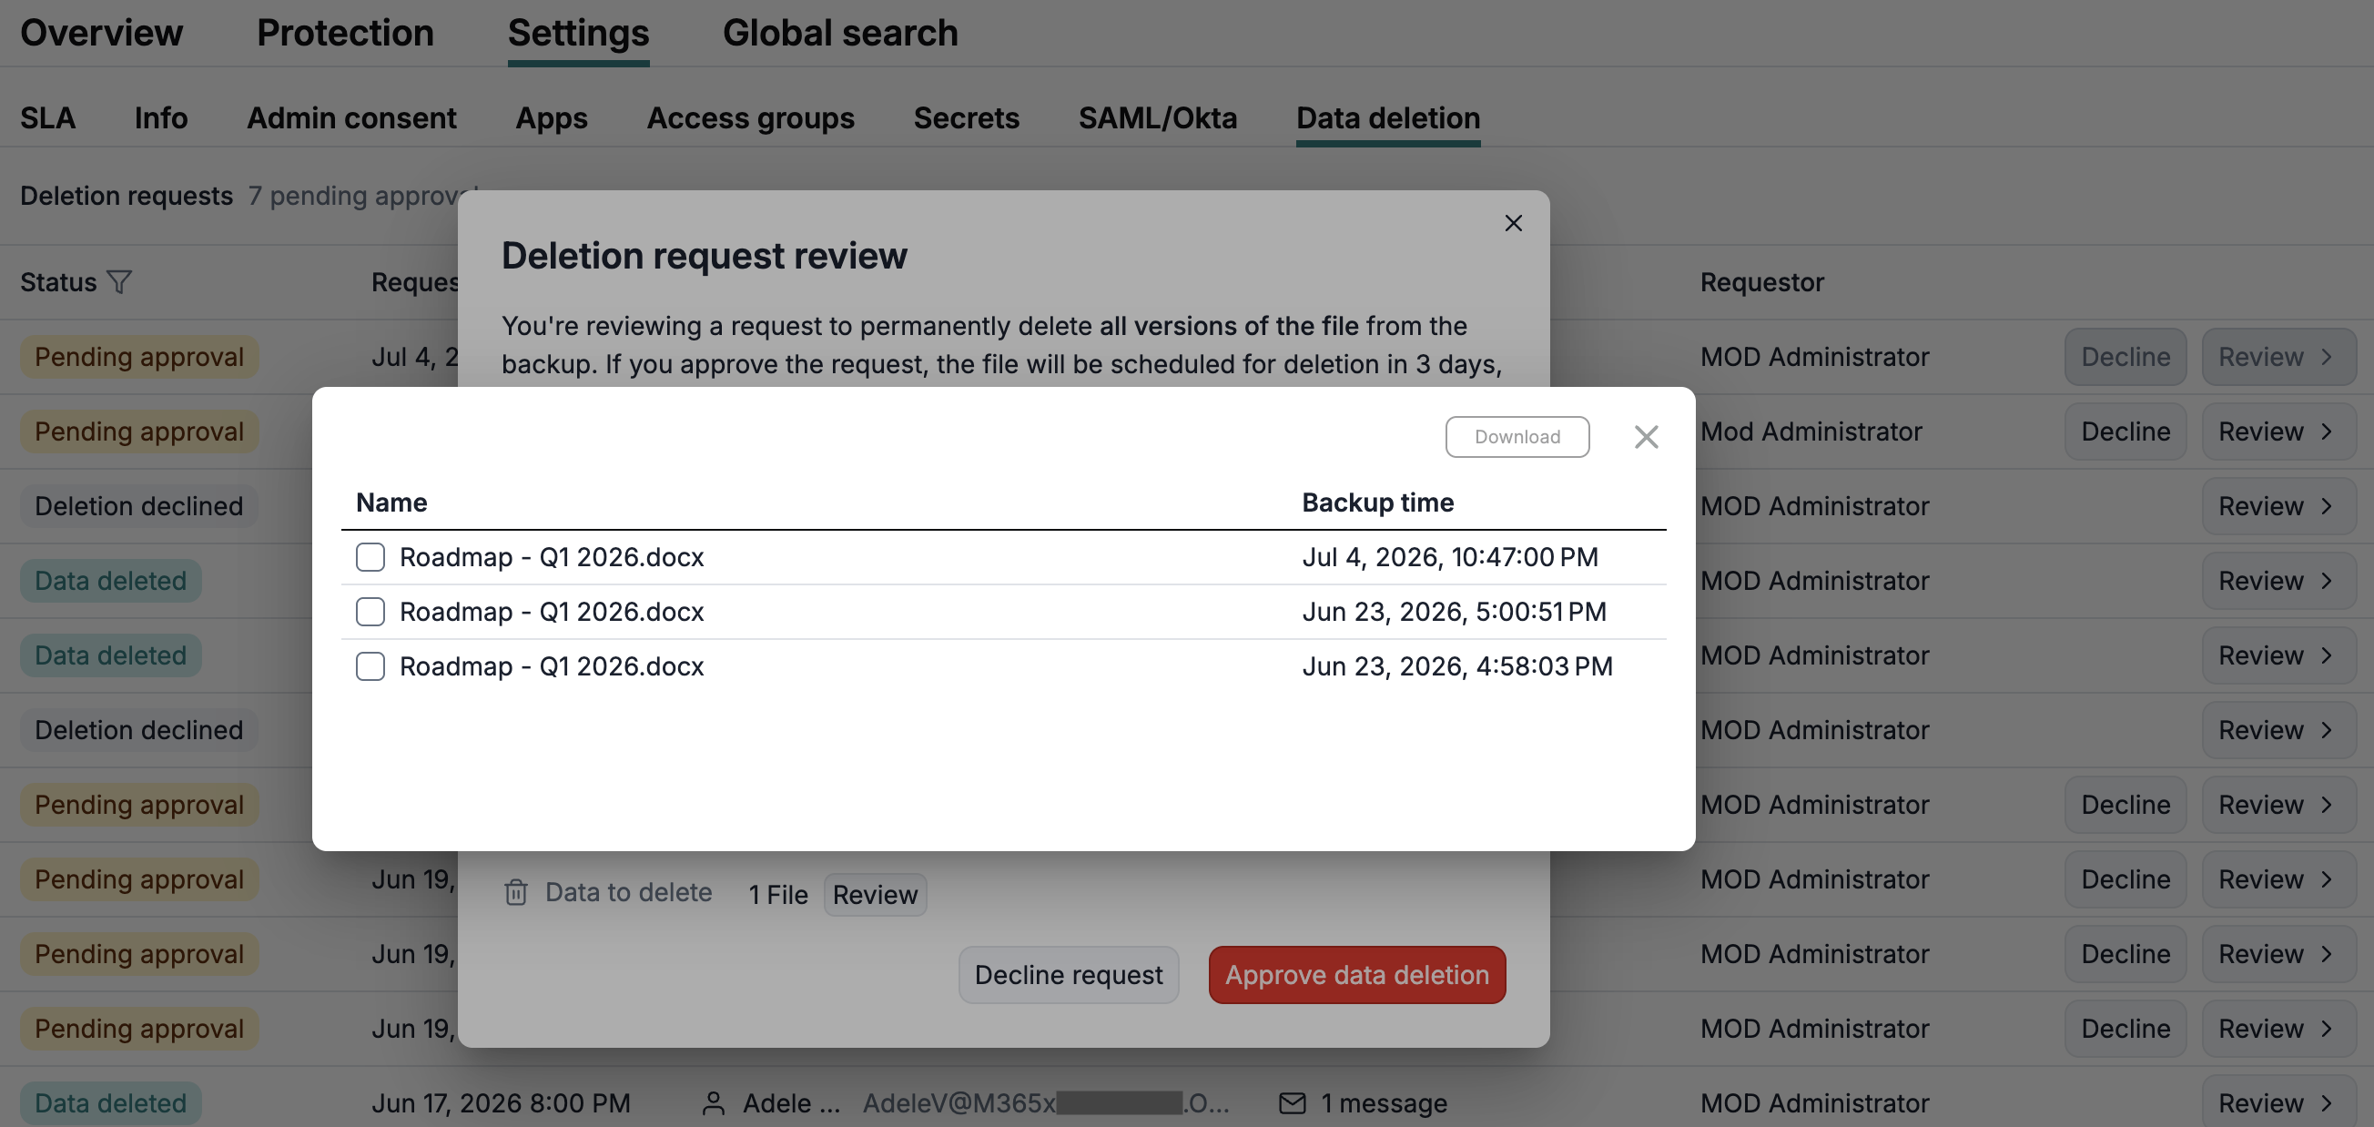
Task: Click the trash icon beside Data to delete
Action: click(516, 892)
